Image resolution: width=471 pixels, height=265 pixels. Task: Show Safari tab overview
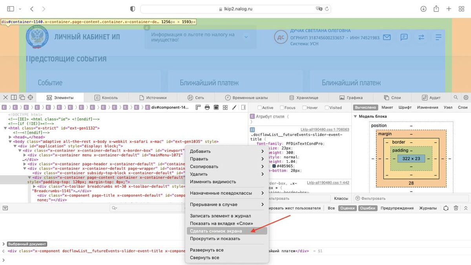[461, 9]
